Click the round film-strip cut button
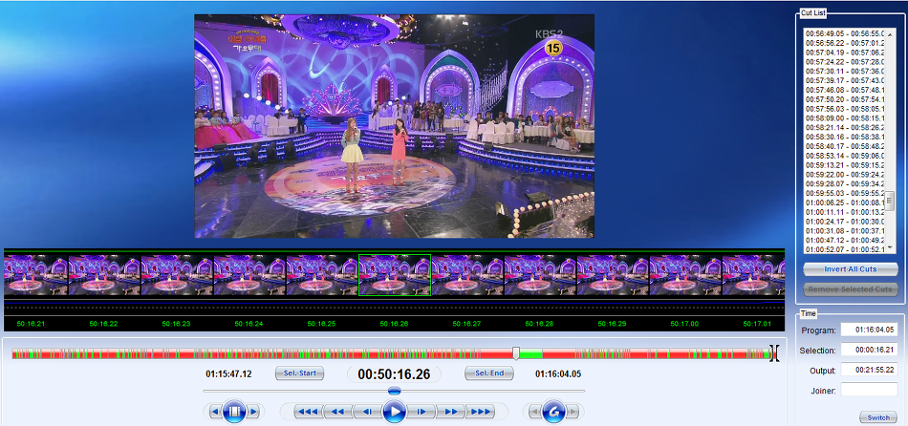 pos(234,412)
